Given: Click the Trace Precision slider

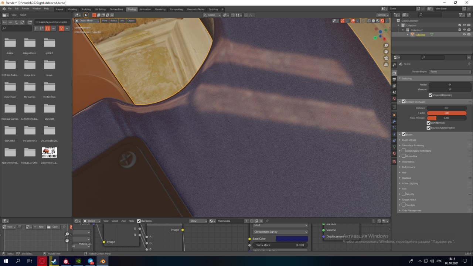Looking at the screenshot, I should point(447,118).
